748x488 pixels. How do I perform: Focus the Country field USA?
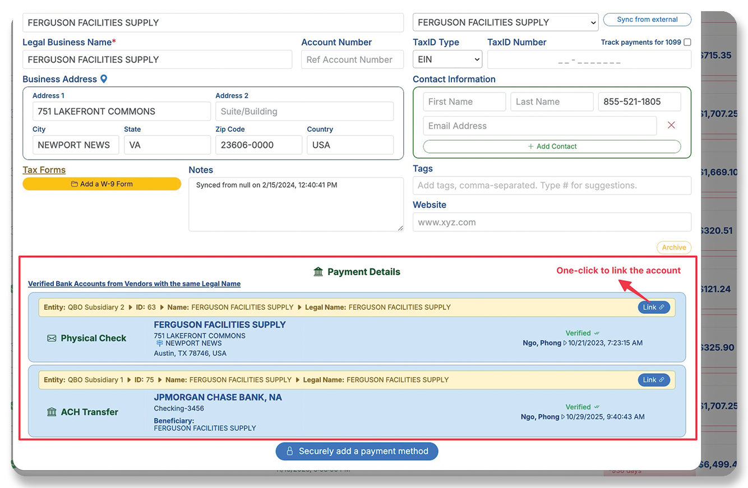click(x=350, y=145)
